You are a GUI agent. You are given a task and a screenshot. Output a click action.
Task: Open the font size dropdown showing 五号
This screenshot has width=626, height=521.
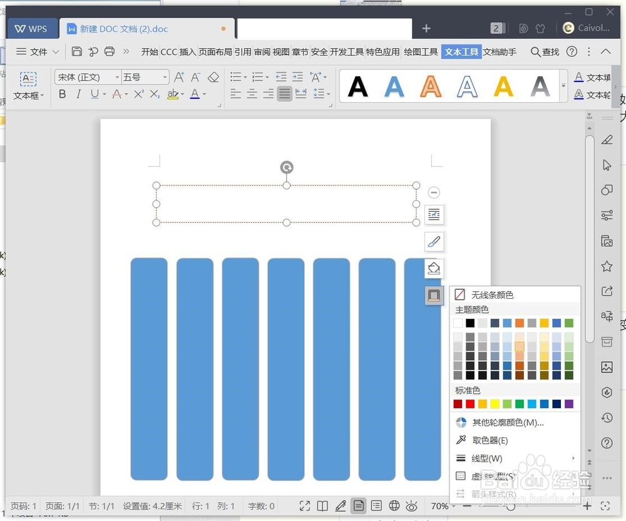coord(165,77)
